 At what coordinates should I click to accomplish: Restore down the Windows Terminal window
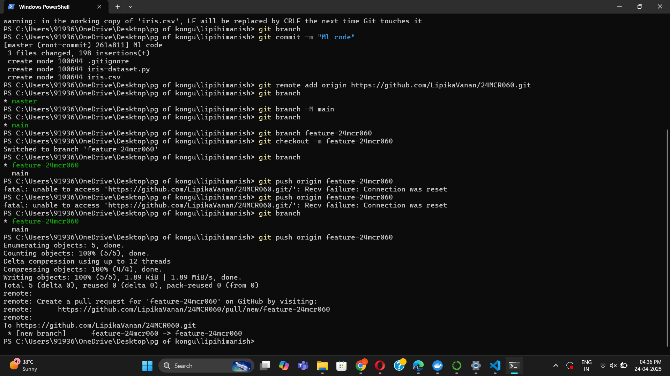point(640,7)
